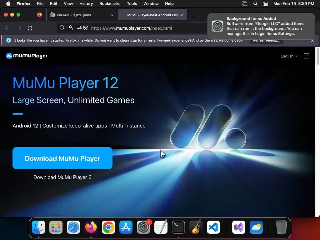Open Visual Studio Code from the dock
This screenshot has height=240, width=320.
213,227
